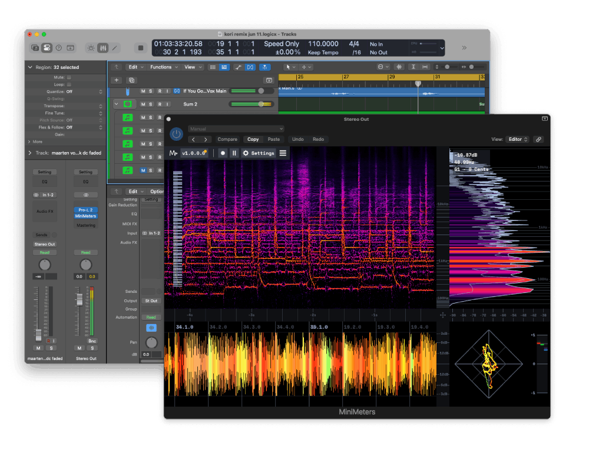
Task: Open the Toolbar download-tray icon
Action: coord(70,48)
